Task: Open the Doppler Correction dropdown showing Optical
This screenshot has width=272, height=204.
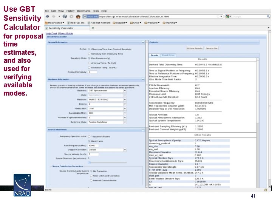Action: 107,150
